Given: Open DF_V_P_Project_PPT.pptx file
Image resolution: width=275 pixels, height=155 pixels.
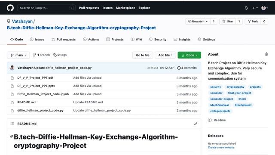Looking at the screenshot, I should (x=36, y=86).
